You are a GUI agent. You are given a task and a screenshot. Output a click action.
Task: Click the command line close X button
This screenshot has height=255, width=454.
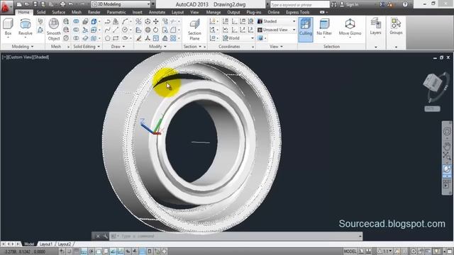tap(98, 236)
